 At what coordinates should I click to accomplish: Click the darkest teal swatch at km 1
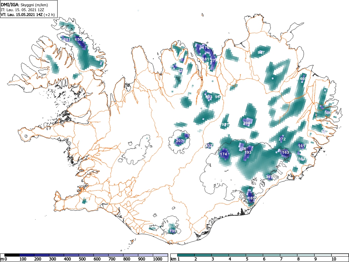(x=186, y=255)
